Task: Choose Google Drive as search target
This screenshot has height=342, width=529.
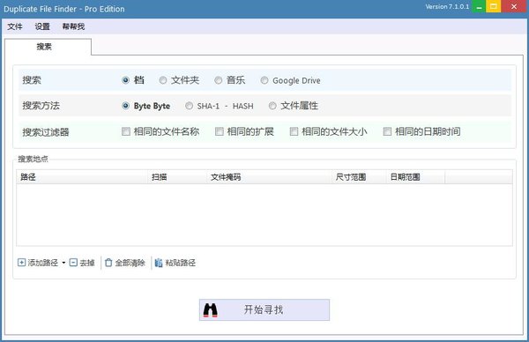Action: click(264, 80)
